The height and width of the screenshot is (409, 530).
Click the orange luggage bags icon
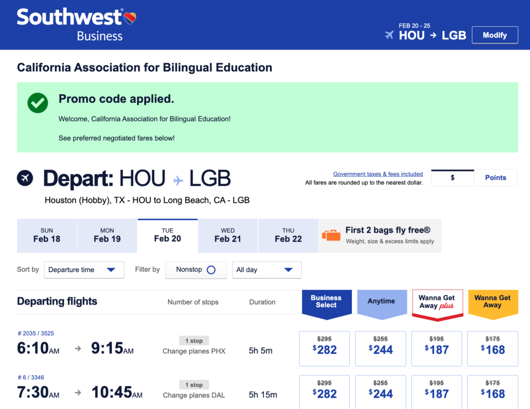click(331, 235)
